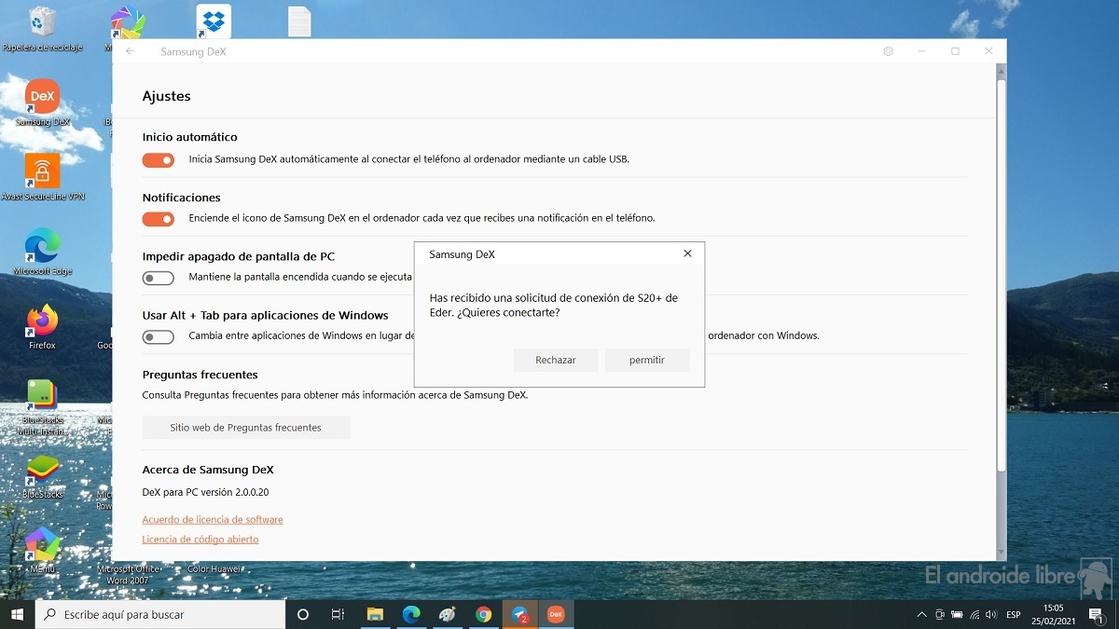Viewport: 1119px width, 629px height.
Task: Turn off the Notificaciones switch
Action: tap(159, 219)
